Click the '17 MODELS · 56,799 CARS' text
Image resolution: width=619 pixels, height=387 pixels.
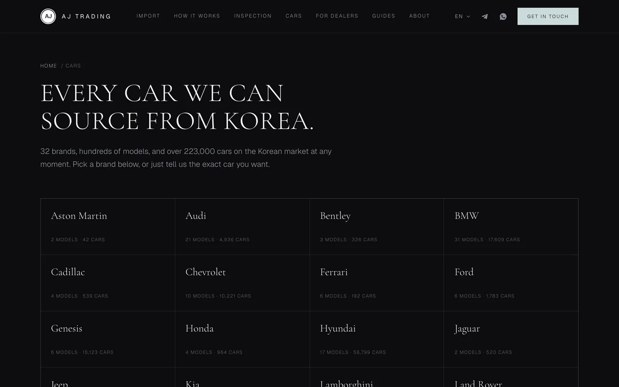pyautogui.click(x=353, y=352)
